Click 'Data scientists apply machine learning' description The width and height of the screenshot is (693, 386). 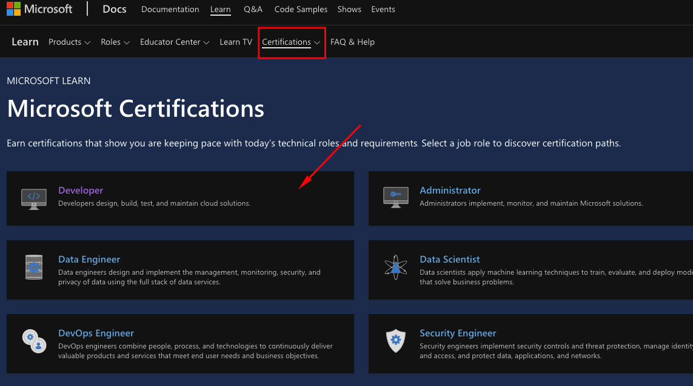pyautogui.click(x=557, y=277)
